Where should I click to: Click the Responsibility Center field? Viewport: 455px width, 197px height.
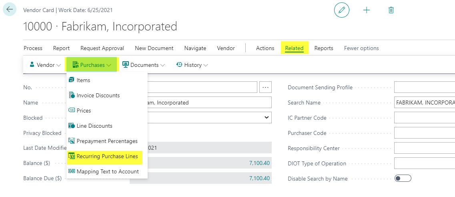click(425, 148)
